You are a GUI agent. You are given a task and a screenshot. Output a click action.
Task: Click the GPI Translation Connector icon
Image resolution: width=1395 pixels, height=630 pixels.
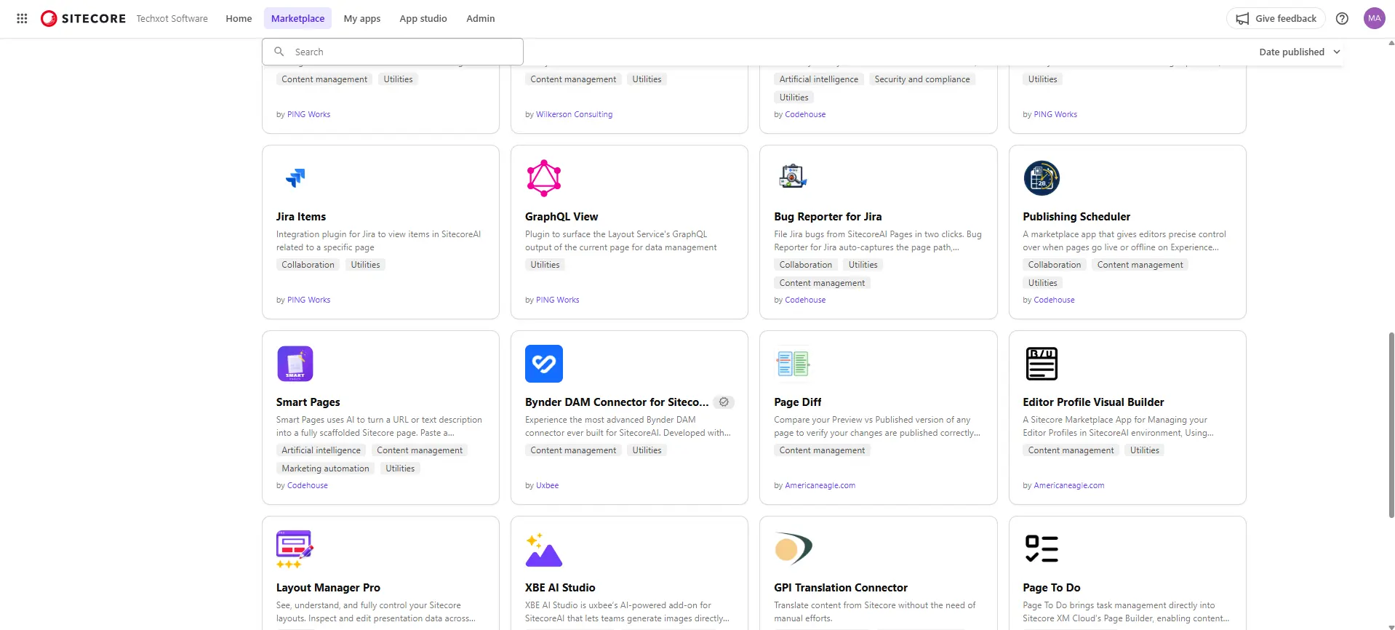click(793, 549)
